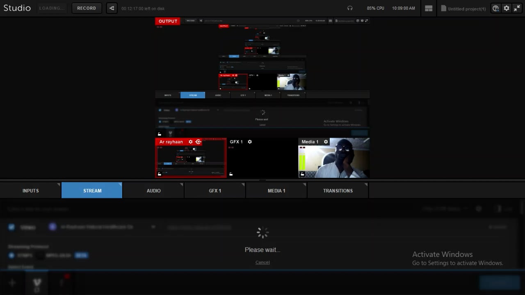Open the Untitled project(1) file menu
Image resolution: width=525 pixels, height=295 pixels.
click(463, 9)
